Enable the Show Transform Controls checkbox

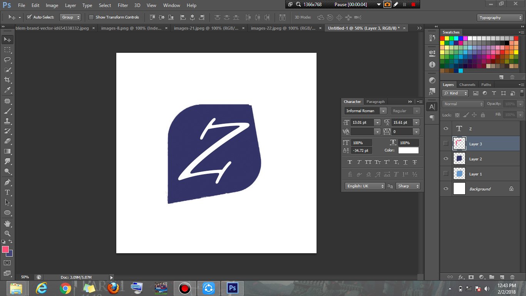click(91, 17)
